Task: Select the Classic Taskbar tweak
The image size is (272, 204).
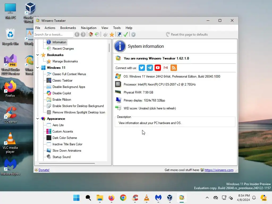Action: pos(62,80)
